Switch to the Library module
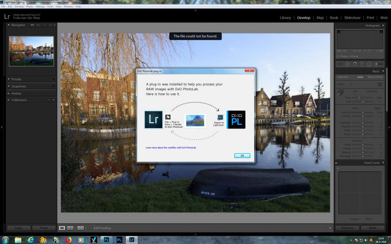 point(285,18)
